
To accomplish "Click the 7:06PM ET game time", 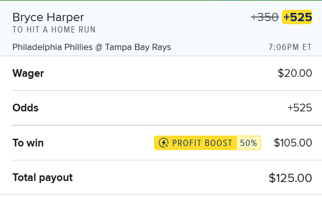I will tap(290, 47).
